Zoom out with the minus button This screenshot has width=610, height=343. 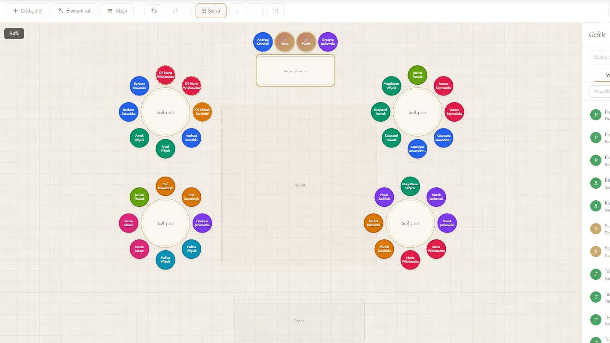click(255, 11)
